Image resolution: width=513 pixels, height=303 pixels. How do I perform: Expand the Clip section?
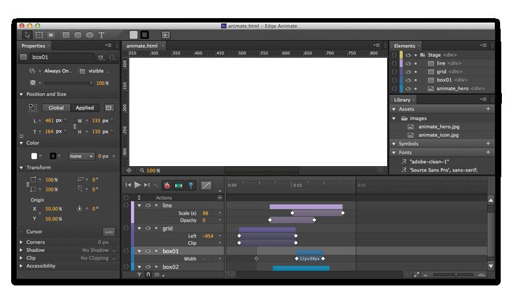pyautogui.click(x=21, y=258)
